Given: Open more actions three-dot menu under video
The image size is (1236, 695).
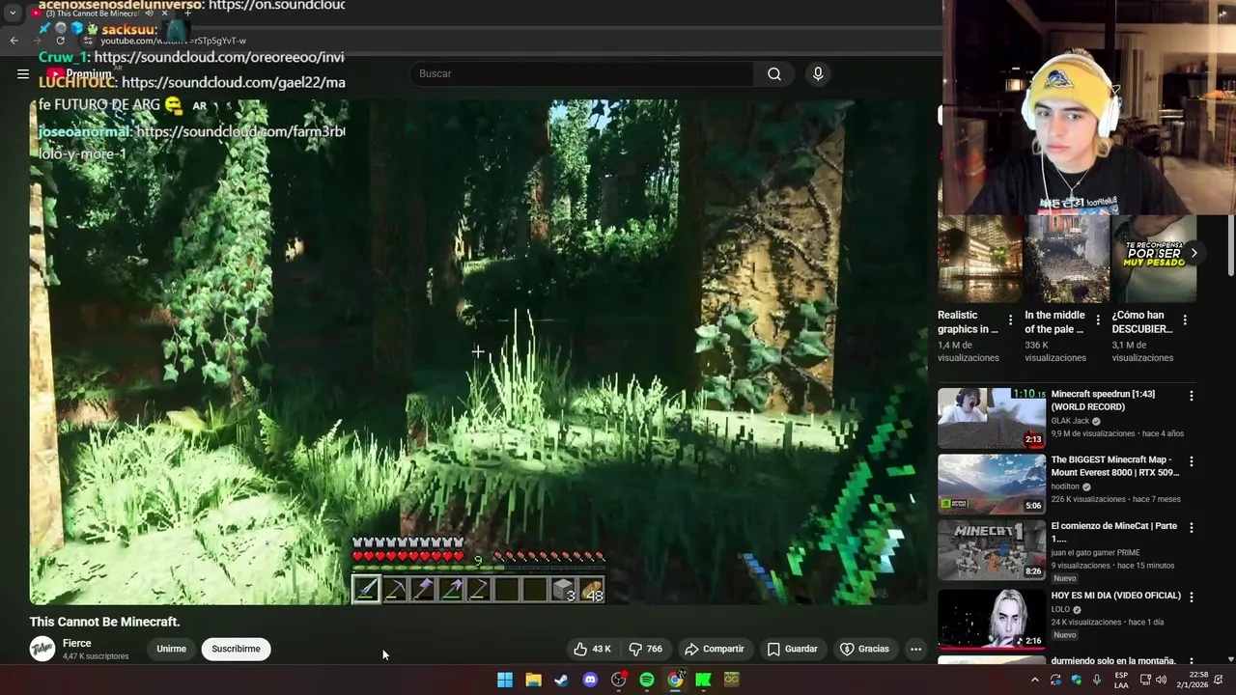Looking at the screenshot, I should 915,649.
